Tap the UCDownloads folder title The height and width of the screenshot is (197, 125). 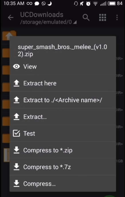click(x=42, y=15)
